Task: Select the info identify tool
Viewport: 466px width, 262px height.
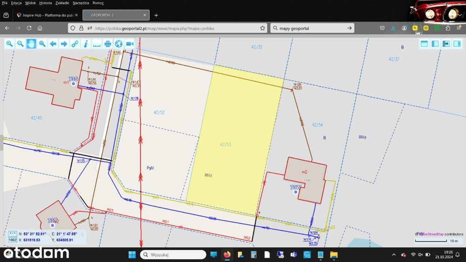Action: pos(86,44)
